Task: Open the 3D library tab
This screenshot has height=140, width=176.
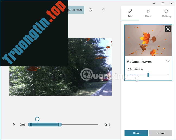Action: click(166, 14)
